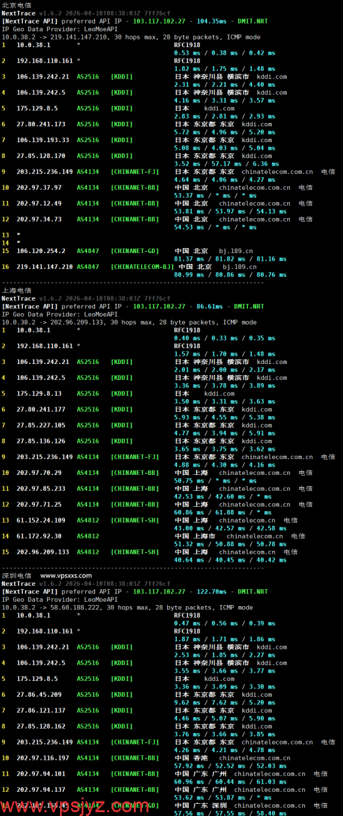This screenshot has height=816, width=343.
Task: Click the 122.70ms API latency value
Action: point(212,591)
